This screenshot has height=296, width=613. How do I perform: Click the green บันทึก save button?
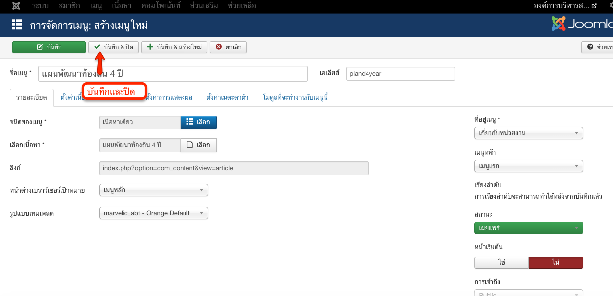(x=49, y=47)
